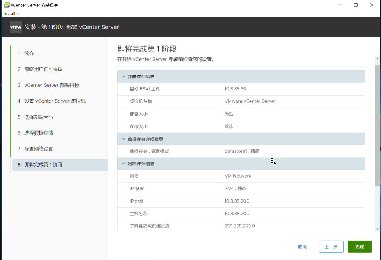The height and width of the screenshot is (260, 381).
Task: Click the 完成 button
Action: [360, 247]
